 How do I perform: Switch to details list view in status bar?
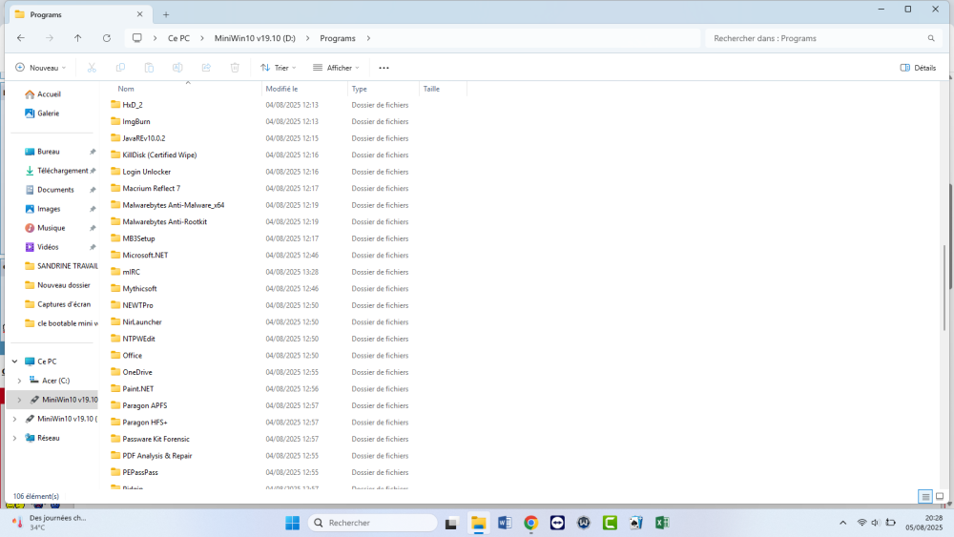924,497
